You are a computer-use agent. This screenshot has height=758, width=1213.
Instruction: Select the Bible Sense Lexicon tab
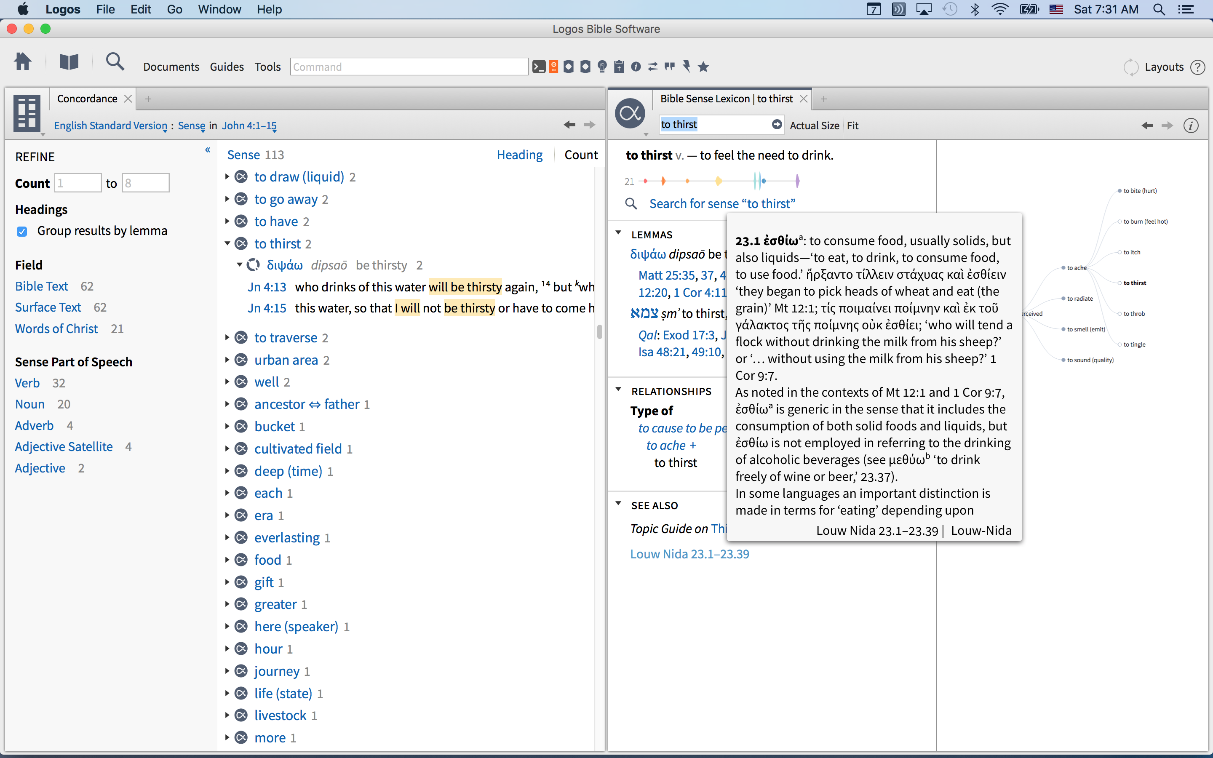click(x=726, y=99)
